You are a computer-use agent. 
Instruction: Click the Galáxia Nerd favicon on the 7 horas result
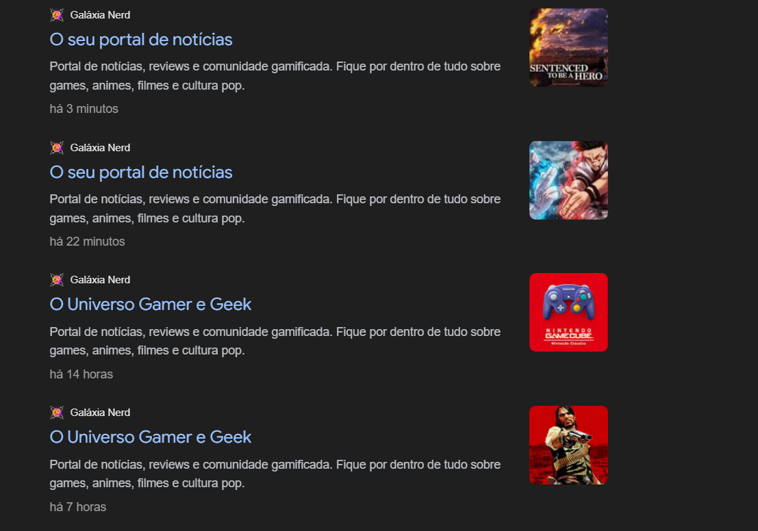pos(57,413)
